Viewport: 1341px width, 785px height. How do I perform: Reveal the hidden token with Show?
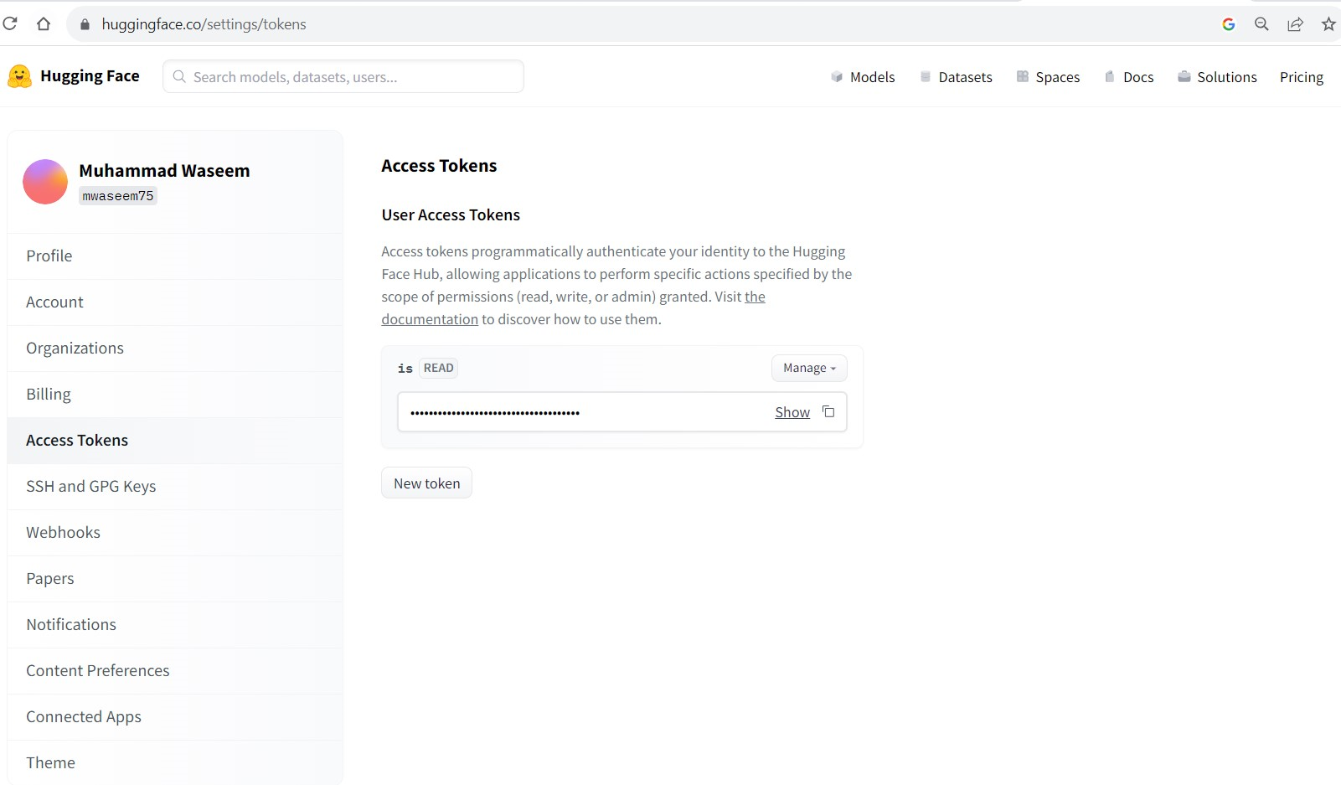(792, 411)
